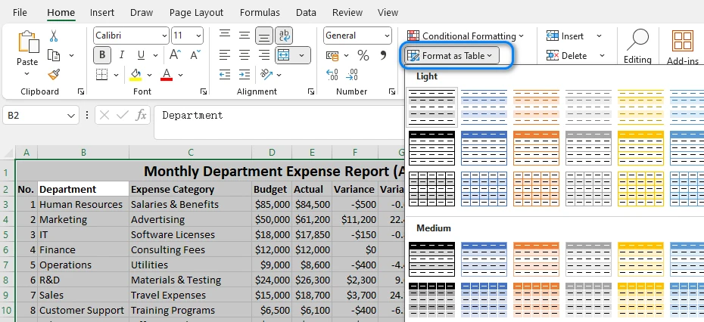Expand the font color arrow
Image resolution: width=704 pixels, height=322 pixels.
pos(180,75)
